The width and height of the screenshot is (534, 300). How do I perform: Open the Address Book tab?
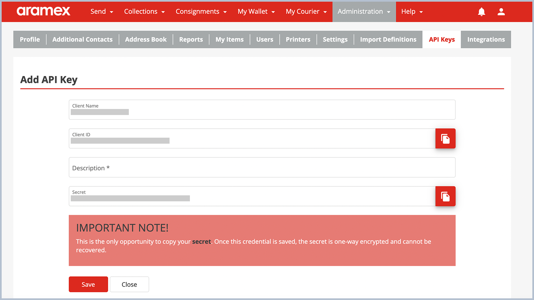pos(146,39)
